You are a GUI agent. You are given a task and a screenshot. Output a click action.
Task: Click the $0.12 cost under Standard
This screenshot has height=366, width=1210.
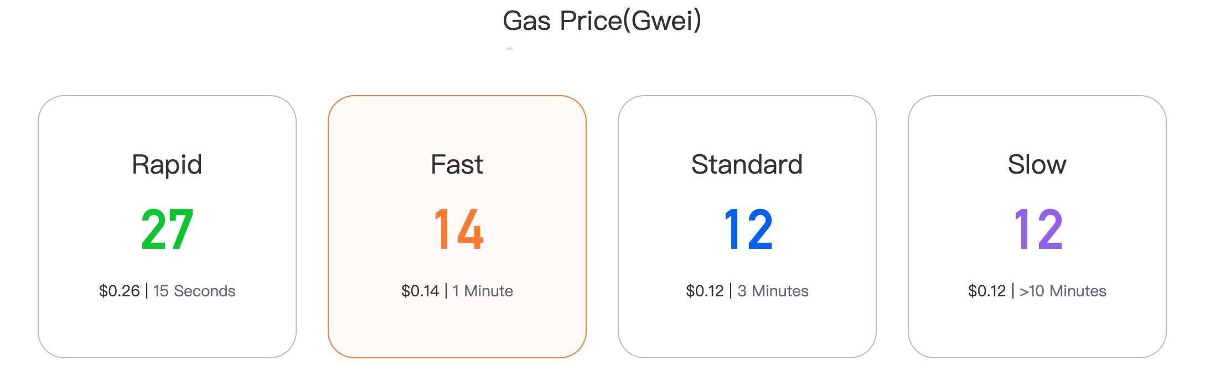point(705,291)
